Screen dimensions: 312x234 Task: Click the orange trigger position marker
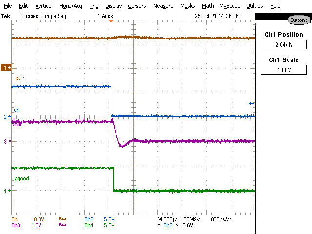point(111,21)
